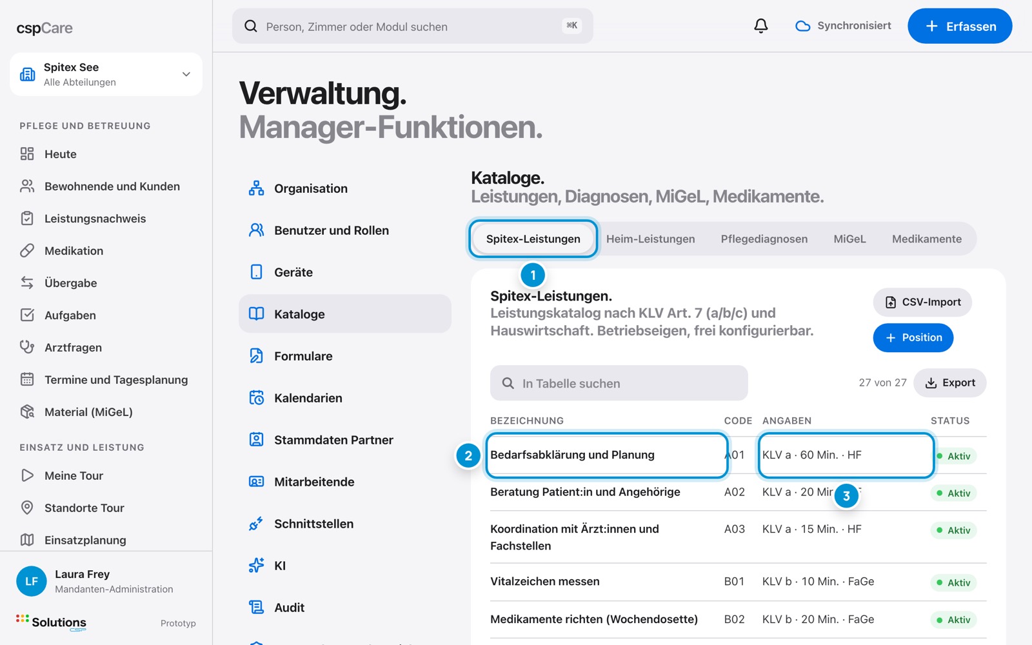The height and width of the screenshot is (645, 1032).
Task: Click the notification bell icon
Action: 761,26
